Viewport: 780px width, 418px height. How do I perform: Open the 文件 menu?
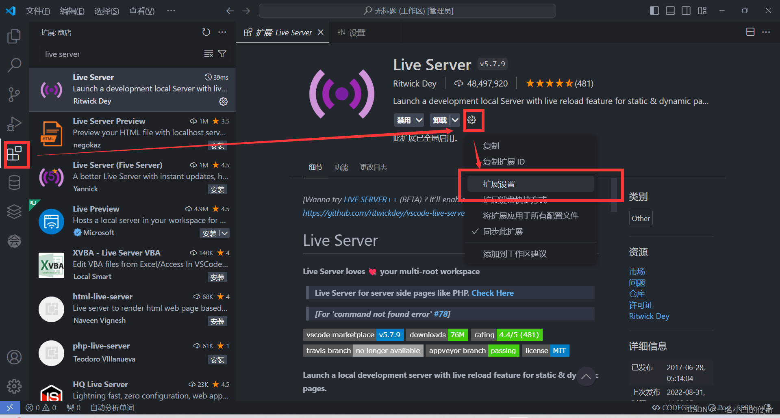click(38, 11)
